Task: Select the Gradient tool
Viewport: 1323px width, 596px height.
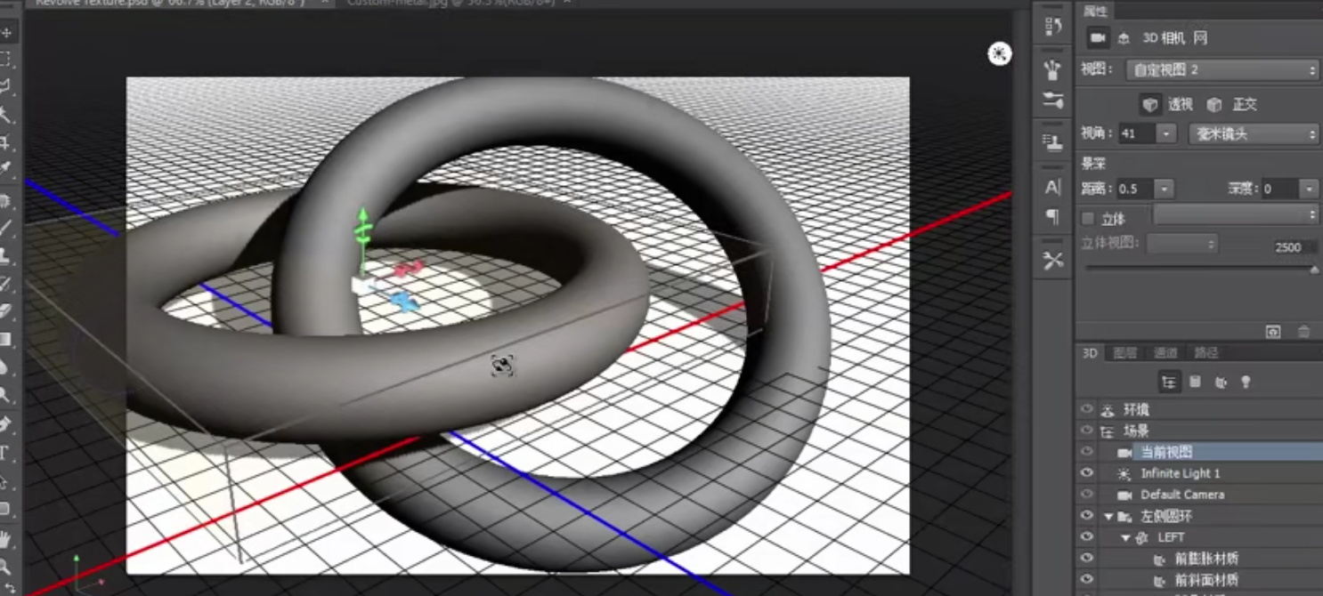Action: pos(5,339)
